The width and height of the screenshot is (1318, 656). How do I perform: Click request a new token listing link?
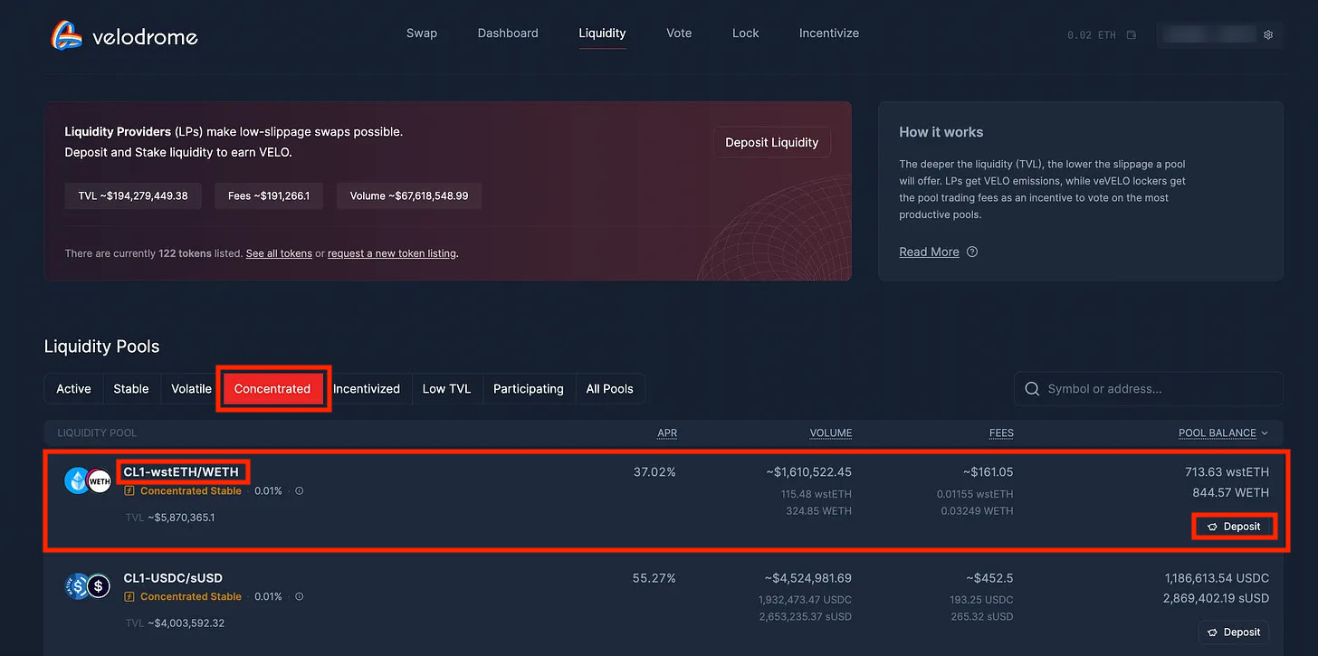pyautogui.click(x=392, y=253)
